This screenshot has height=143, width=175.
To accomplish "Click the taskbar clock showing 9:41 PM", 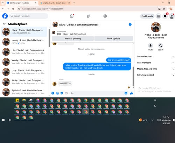I will [x=166, y=120].
